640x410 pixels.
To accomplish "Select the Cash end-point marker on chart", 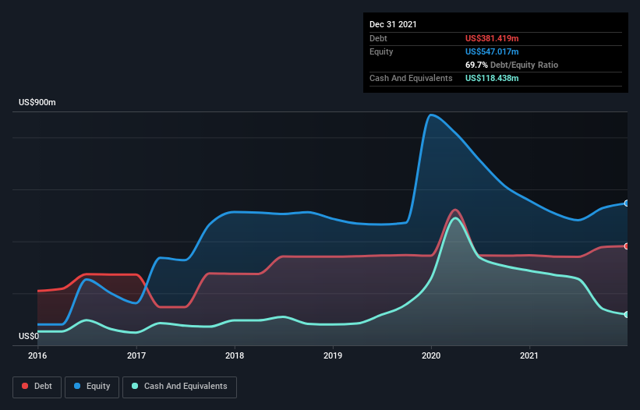I will (x=627, y=315).
